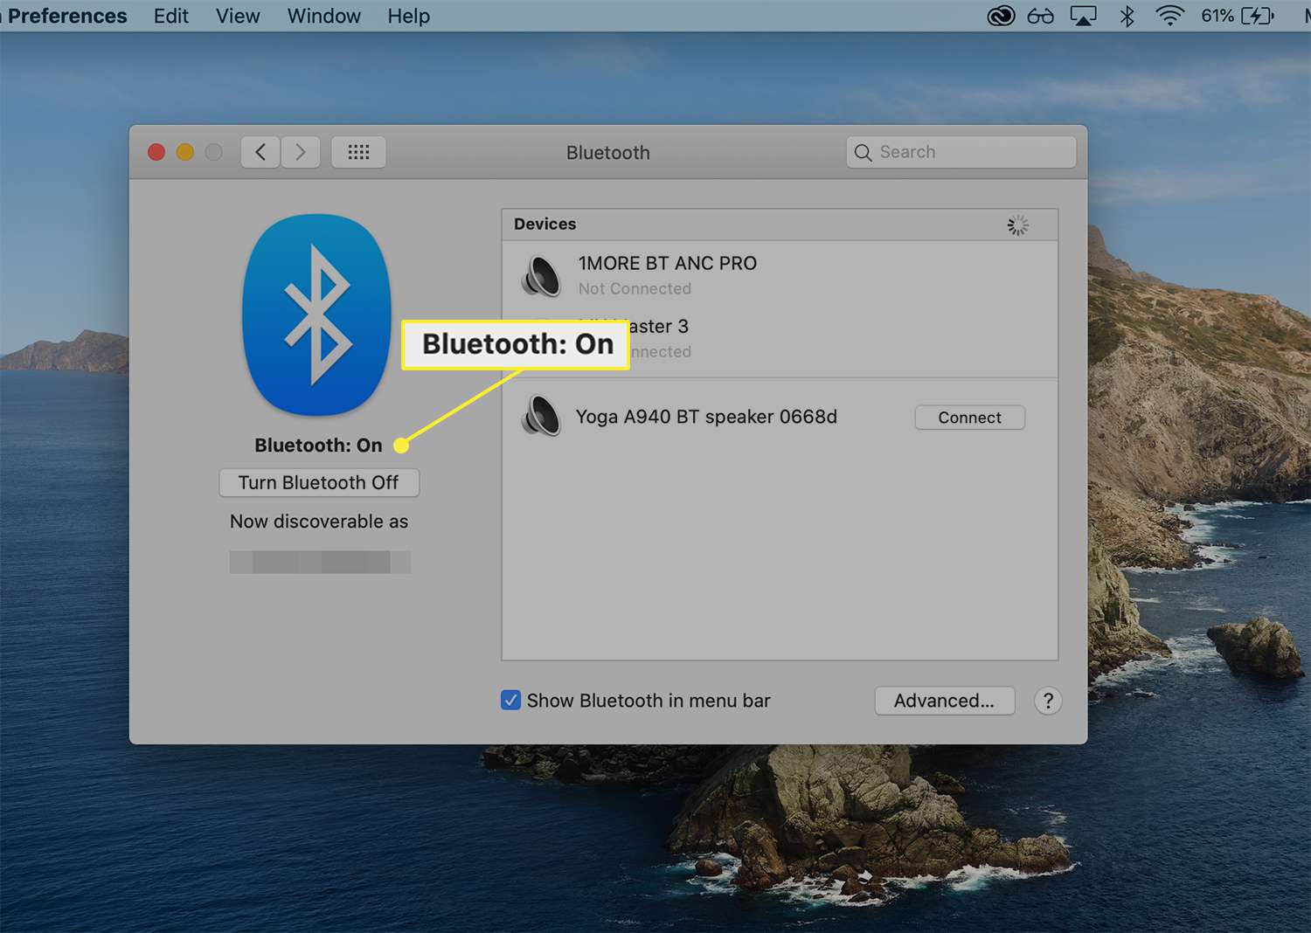Open the glasses icon in menu bar

pos(1040,16)
